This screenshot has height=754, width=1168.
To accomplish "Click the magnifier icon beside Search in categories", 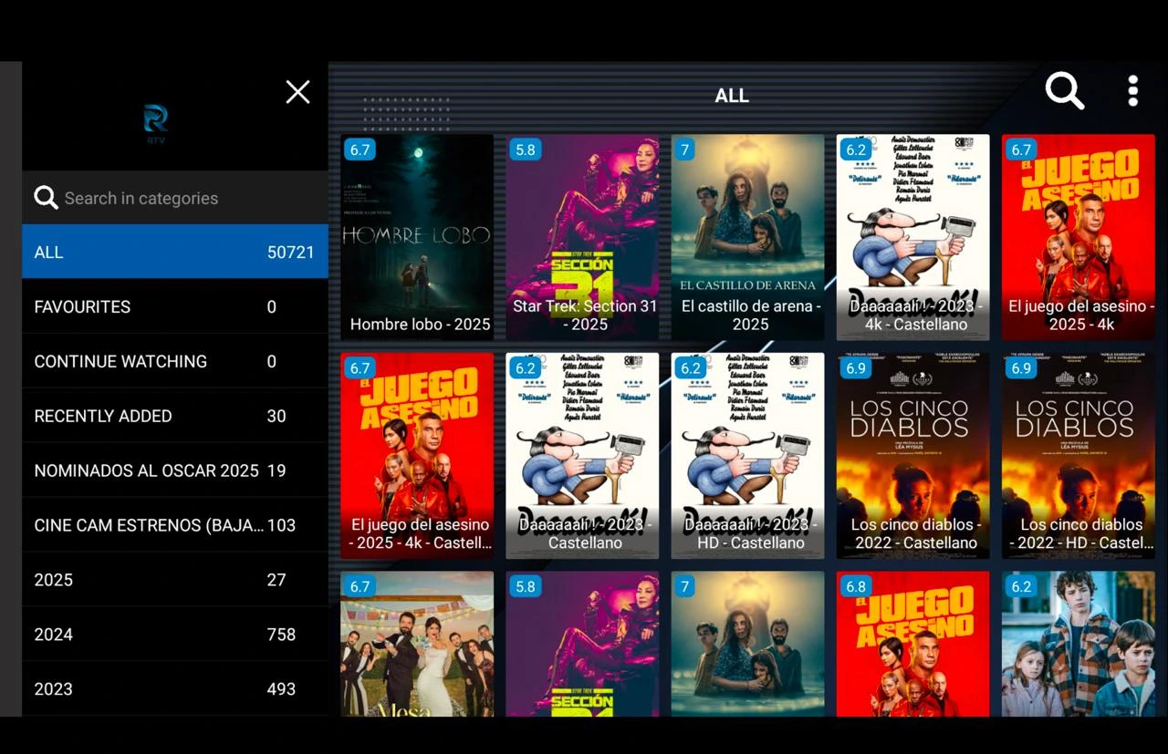I will pyautogui.click(x=46, y=198).
